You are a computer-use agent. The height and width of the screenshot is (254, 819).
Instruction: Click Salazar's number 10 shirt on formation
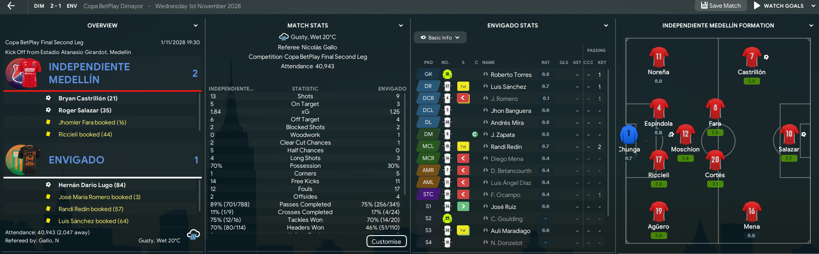click(789, 134)
